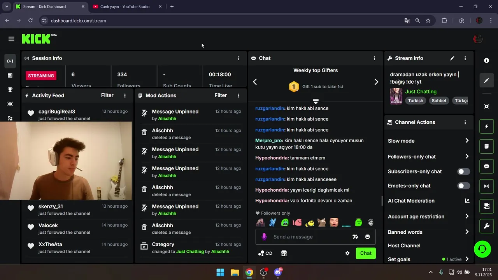Viewport: 498px width, 280px height.
Task: Open the trophy achievements icon in left sidebar
Action: pos(10,90)
